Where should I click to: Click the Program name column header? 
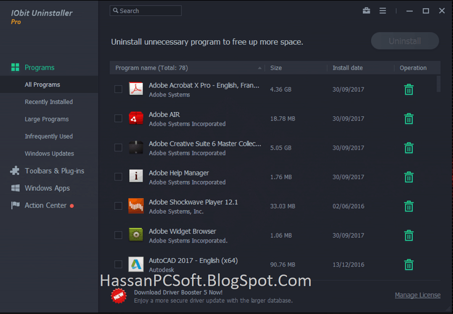[x=152, y=68]
